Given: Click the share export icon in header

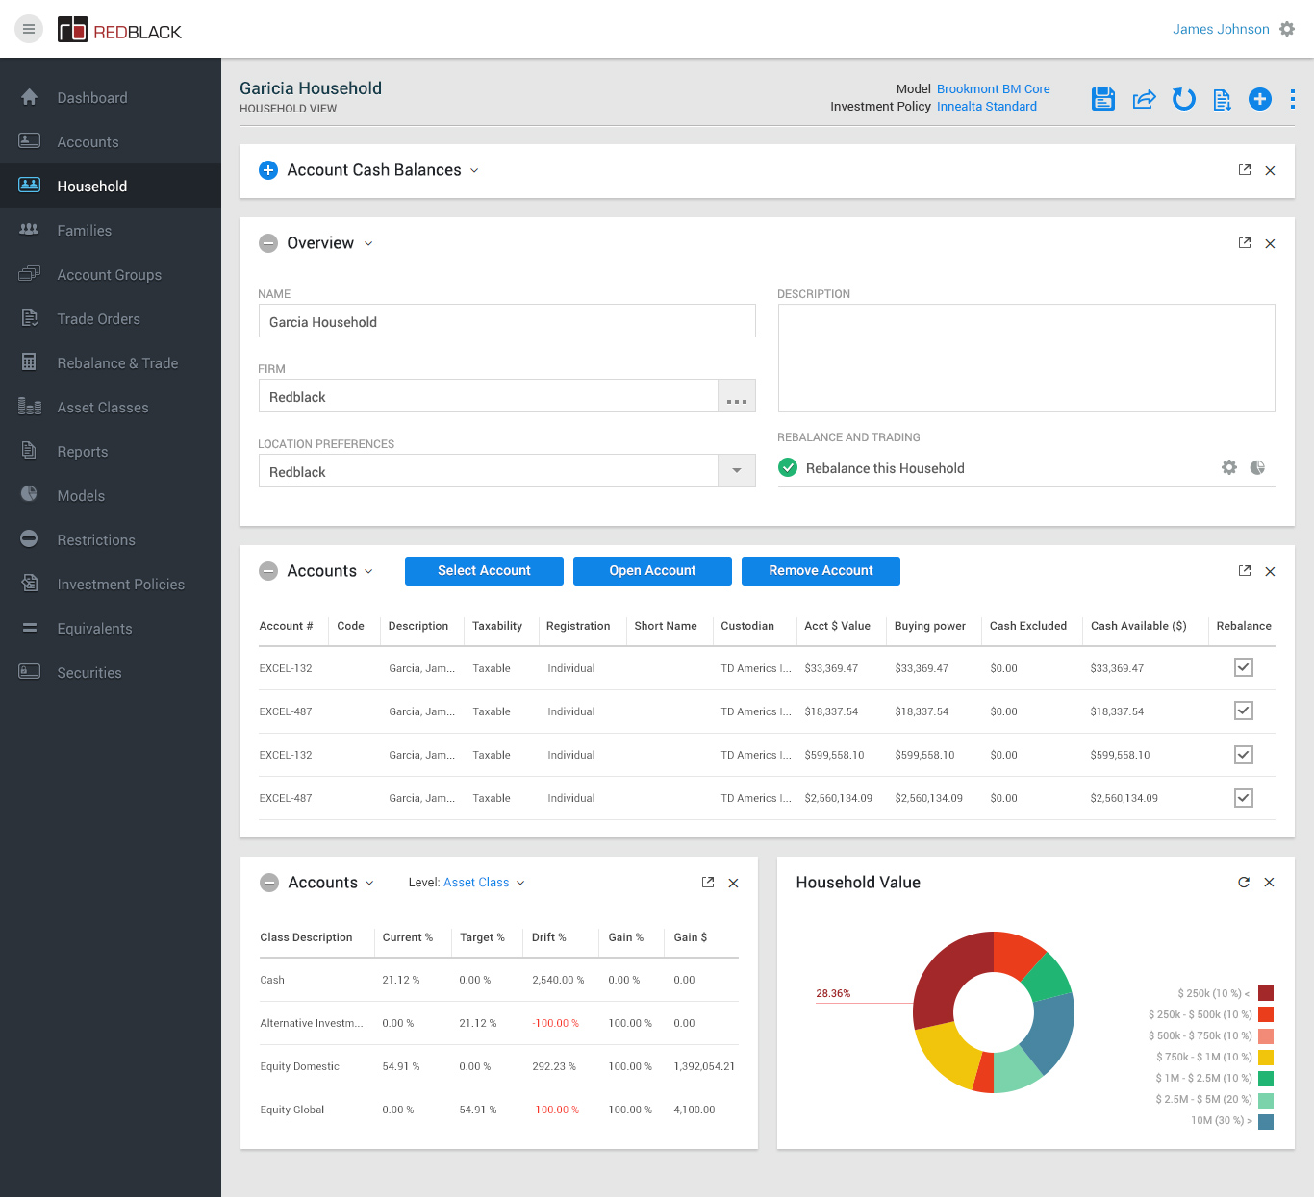Looking at the screenshot, I should tap(1144, 99).
